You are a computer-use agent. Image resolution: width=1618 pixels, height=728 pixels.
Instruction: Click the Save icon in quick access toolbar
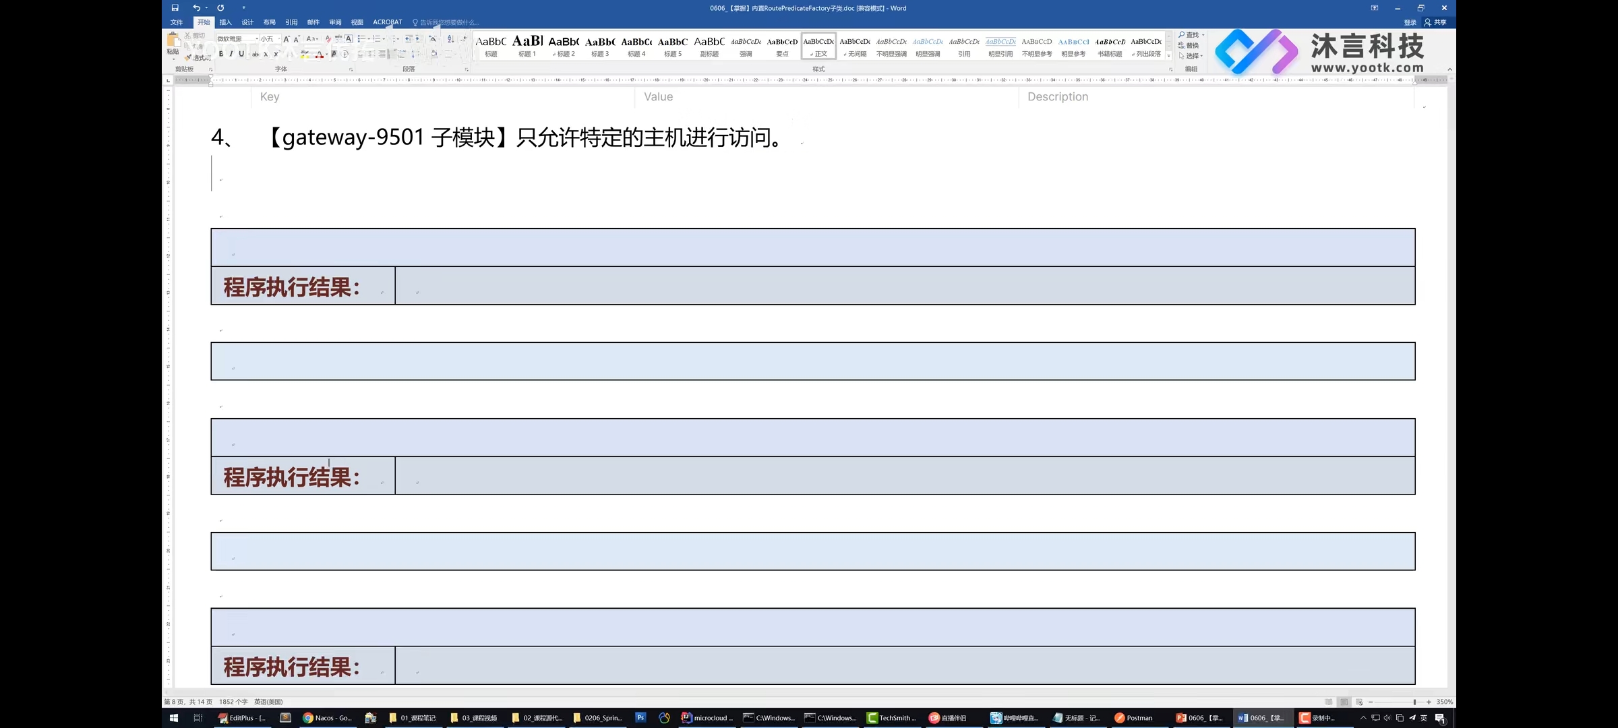[175, 8]
